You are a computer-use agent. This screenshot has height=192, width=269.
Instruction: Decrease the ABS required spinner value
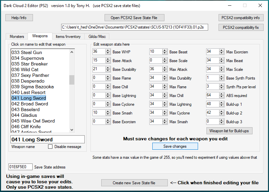222,97
